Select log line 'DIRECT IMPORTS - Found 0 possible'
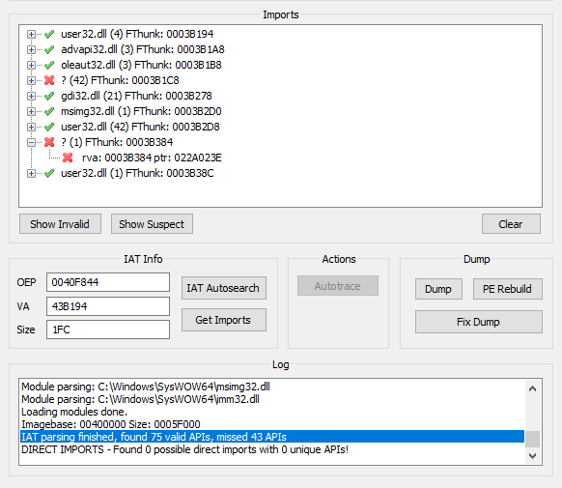Viewport: 562px width, 488px height. point(185,449)
